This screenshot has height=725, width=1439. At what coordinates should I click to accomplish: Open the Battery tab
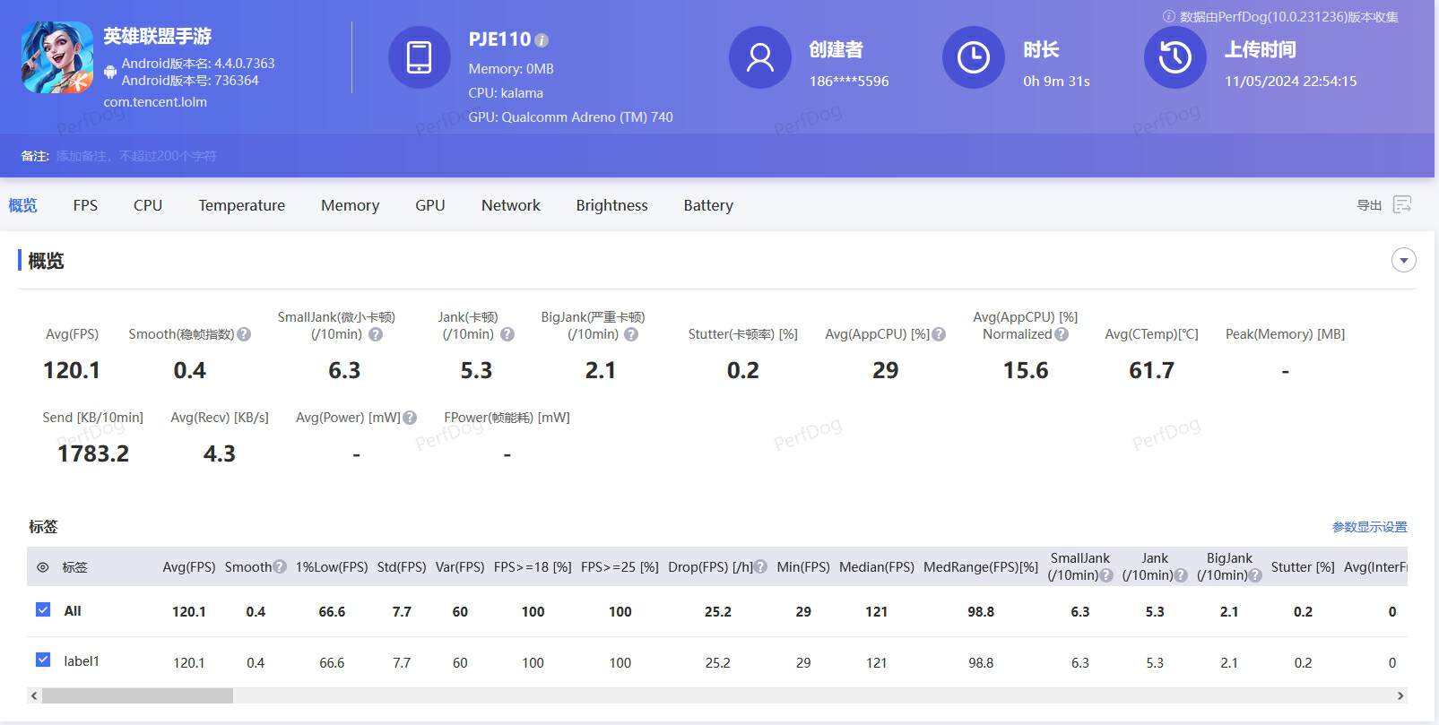(707, 205)
